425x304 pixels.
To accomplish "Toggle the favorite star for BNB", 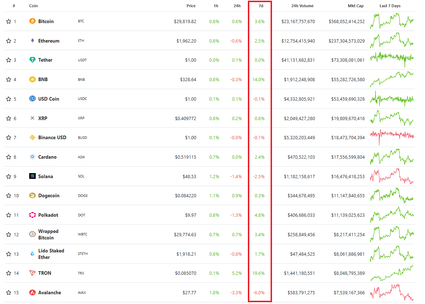I will click(9, 80).
